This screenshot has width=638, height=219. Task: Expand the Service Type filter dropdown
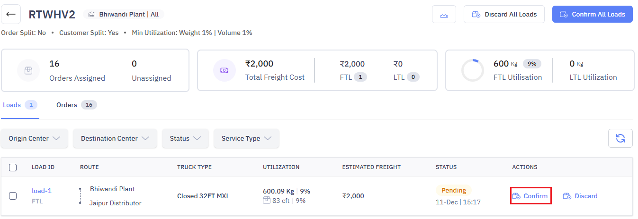click(246, 138)
